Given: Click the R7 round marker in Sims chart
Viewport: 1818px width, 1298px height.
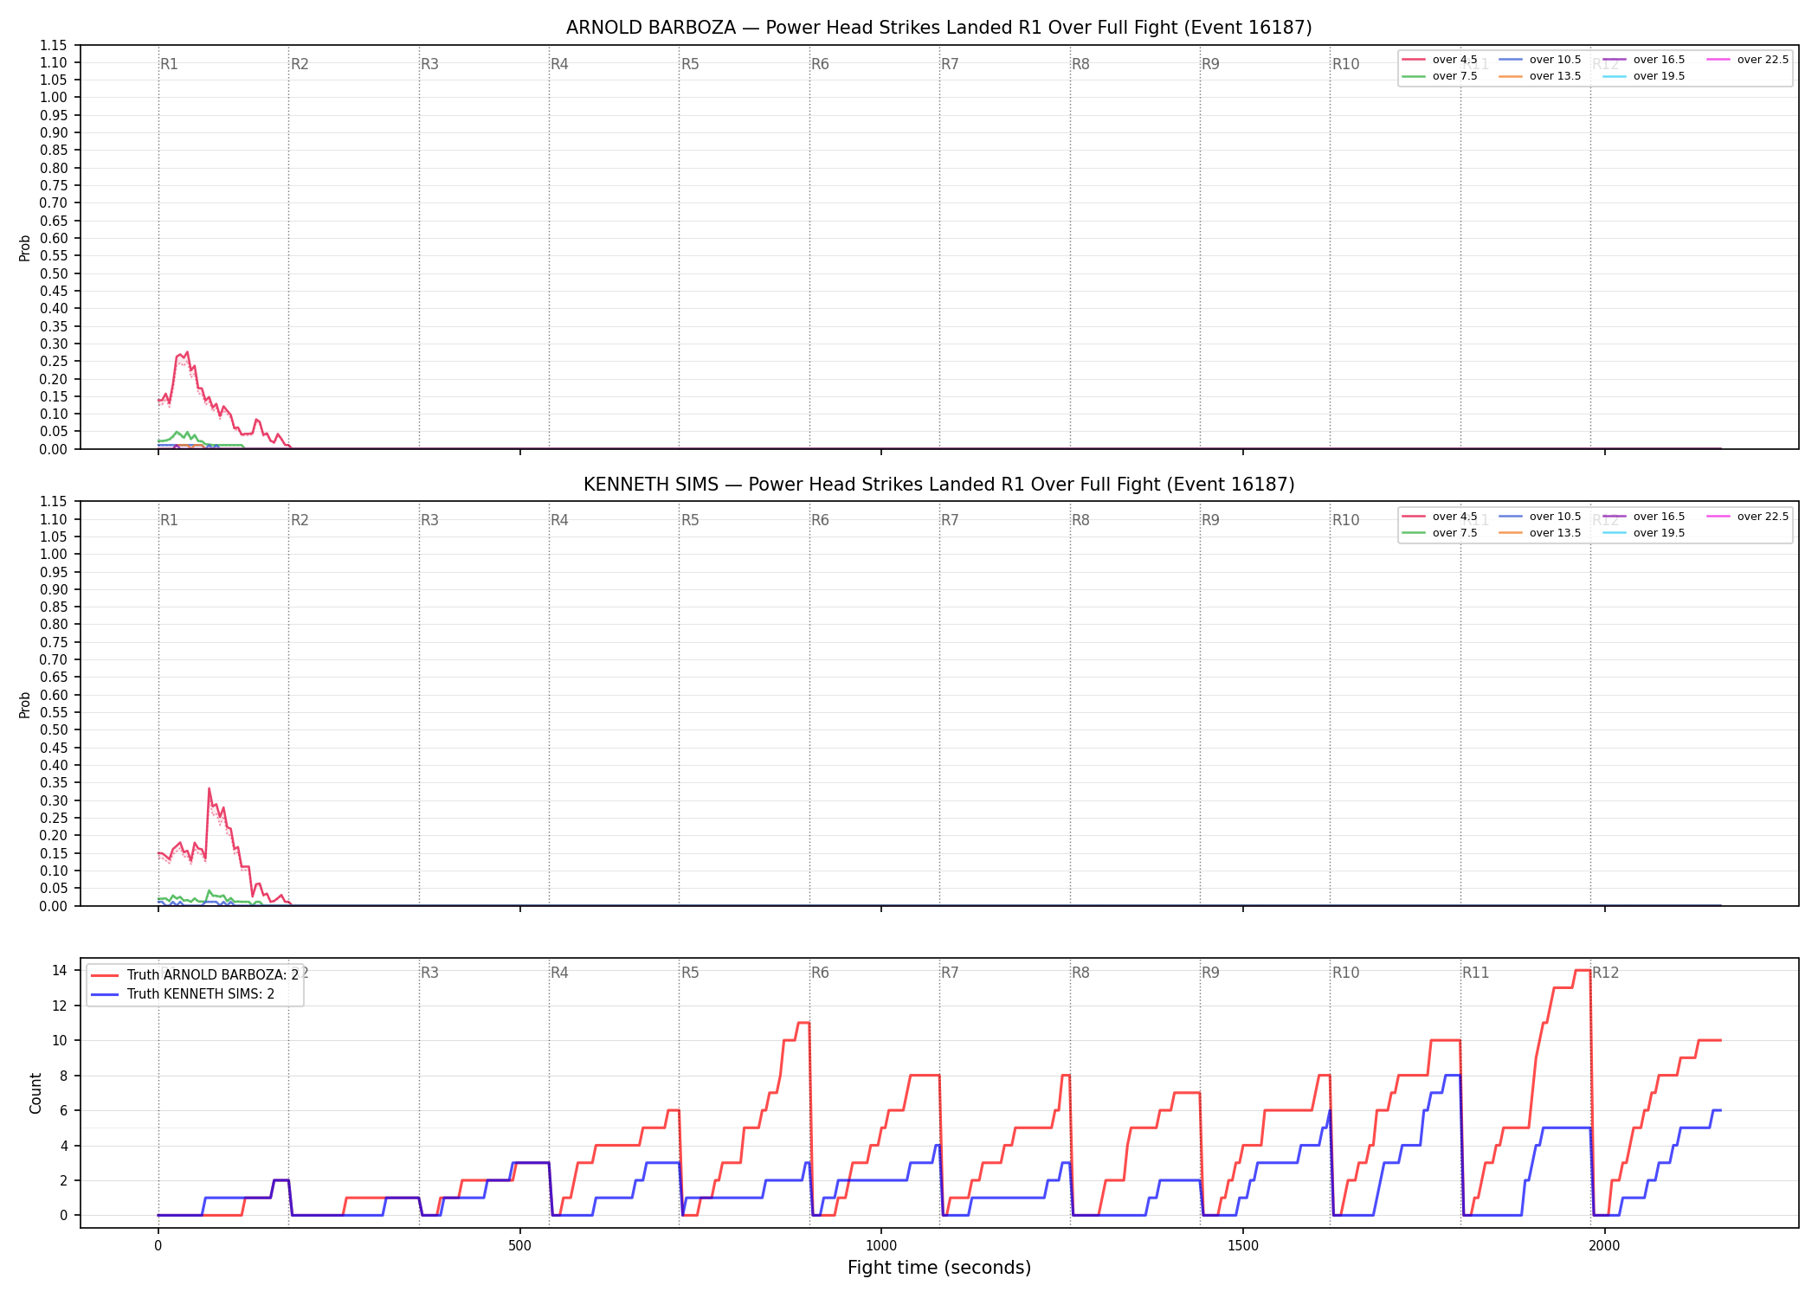Looking at the screenshot, I should 950,520.
